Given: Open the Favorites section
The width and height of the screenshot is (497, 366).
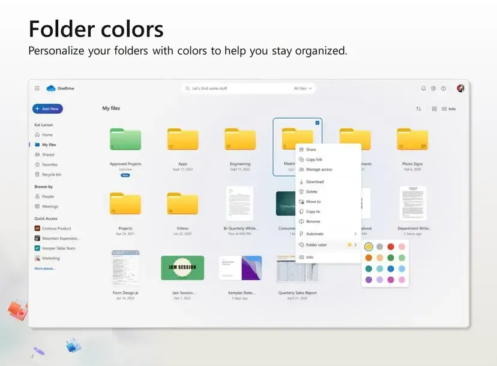Looking at the screenshot, I should tap(50, 164).
